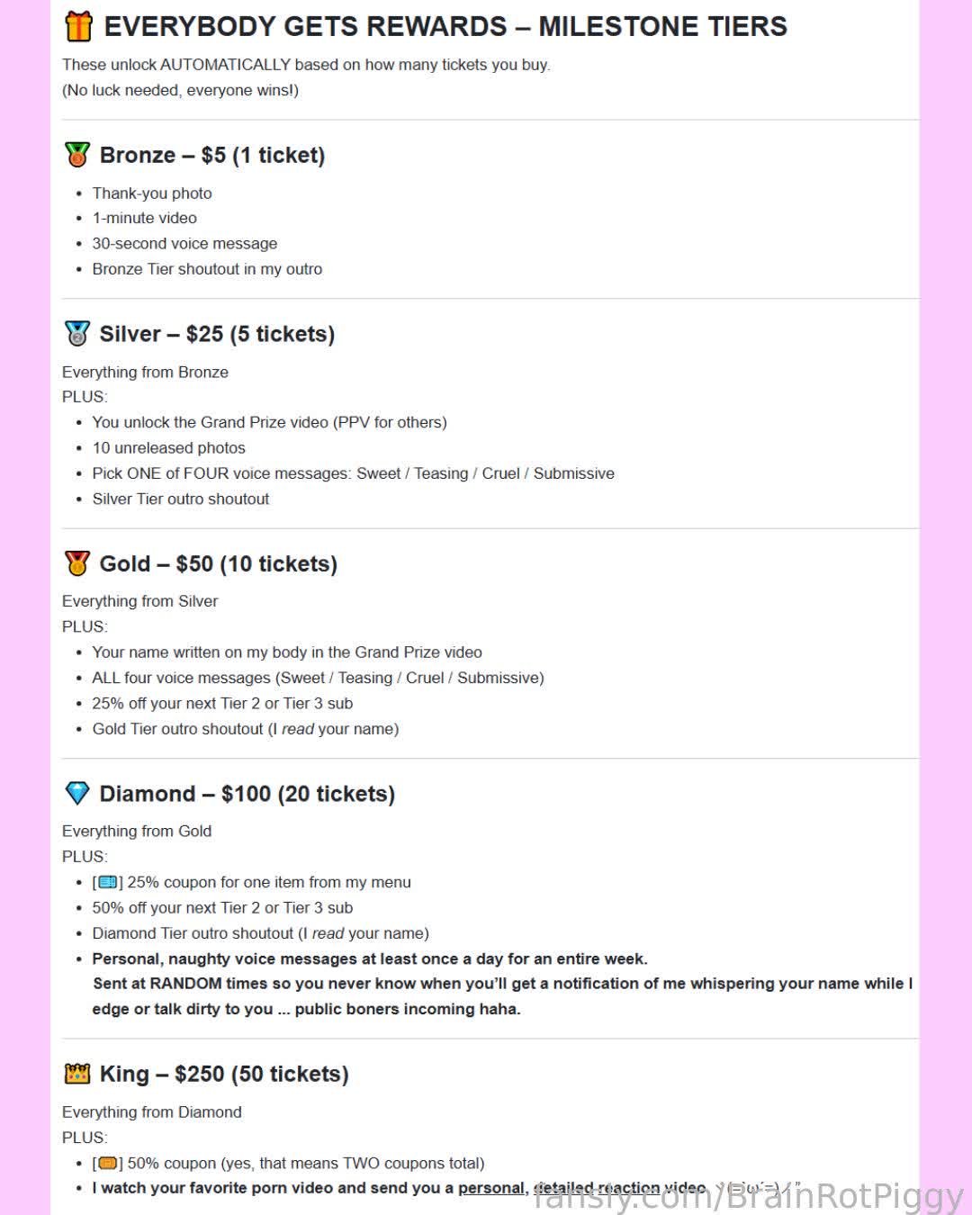Click the King crown icon
The width and height of the screenshot is (972, 1215).
(x=77, y=1073)
